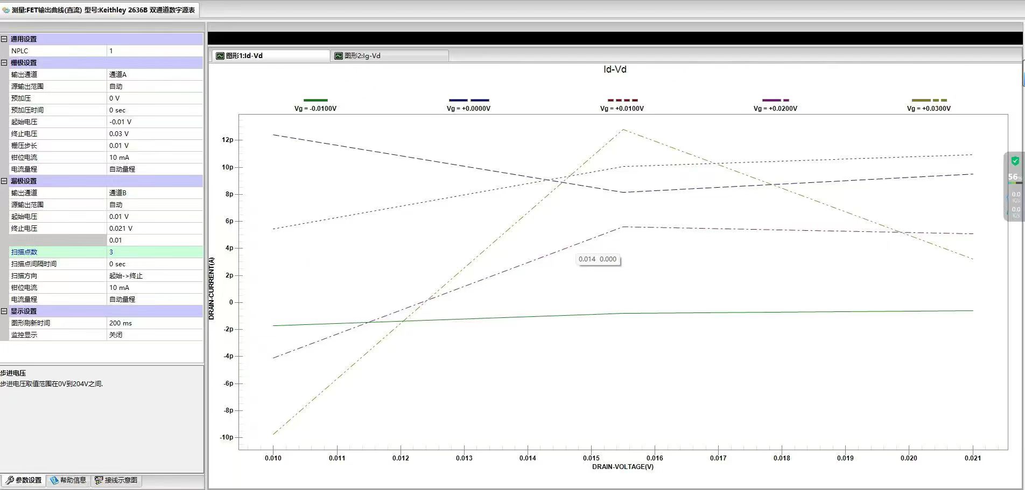Viewport: 1025px width, 490px height.
Task: Click the wiring diagram icon for 接线示意图
Action: [x=99, y=480]
